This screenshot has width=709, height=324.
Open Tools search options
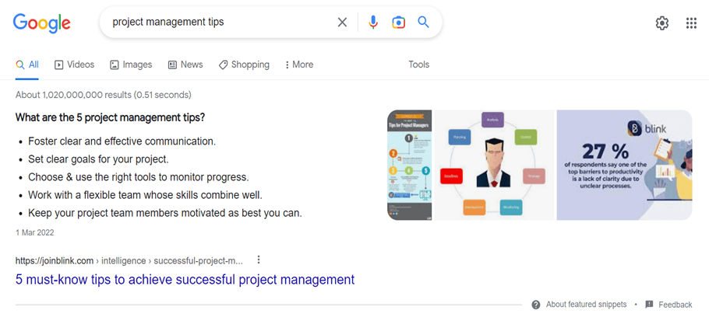point(418,64)
